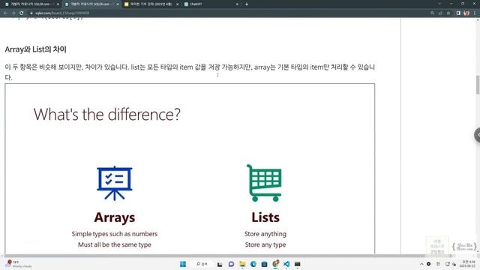Switch to the third tab with yellow favicon
The width and height of the screenshot is (480, 270).
pyautogui.click(x=151, y=4)
